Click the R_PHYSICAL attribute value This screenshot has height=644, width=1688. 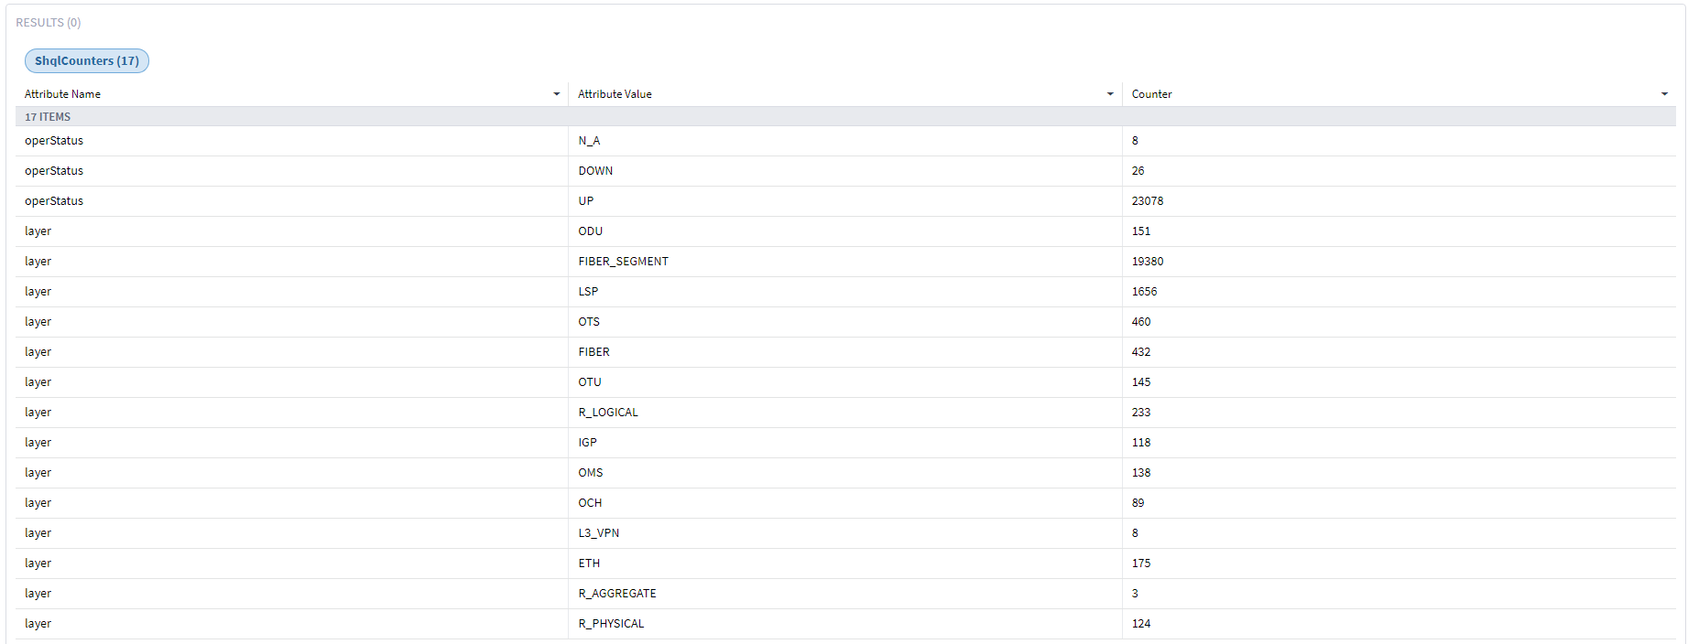click(611, 624)
